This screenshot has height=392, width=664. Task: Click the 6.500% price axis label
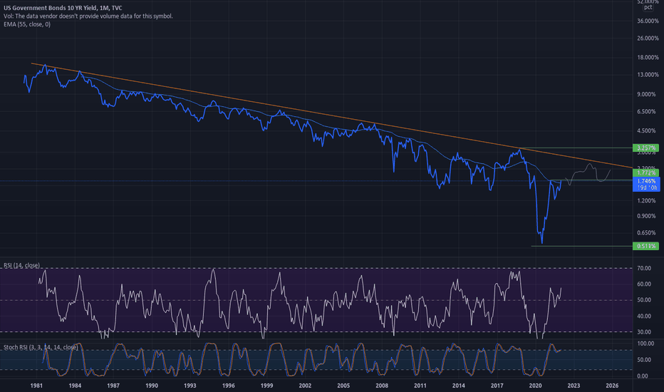coord(648,111)
